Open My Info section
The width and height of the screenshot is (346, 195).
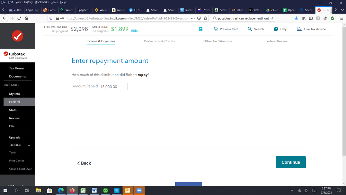coord(15,94)
